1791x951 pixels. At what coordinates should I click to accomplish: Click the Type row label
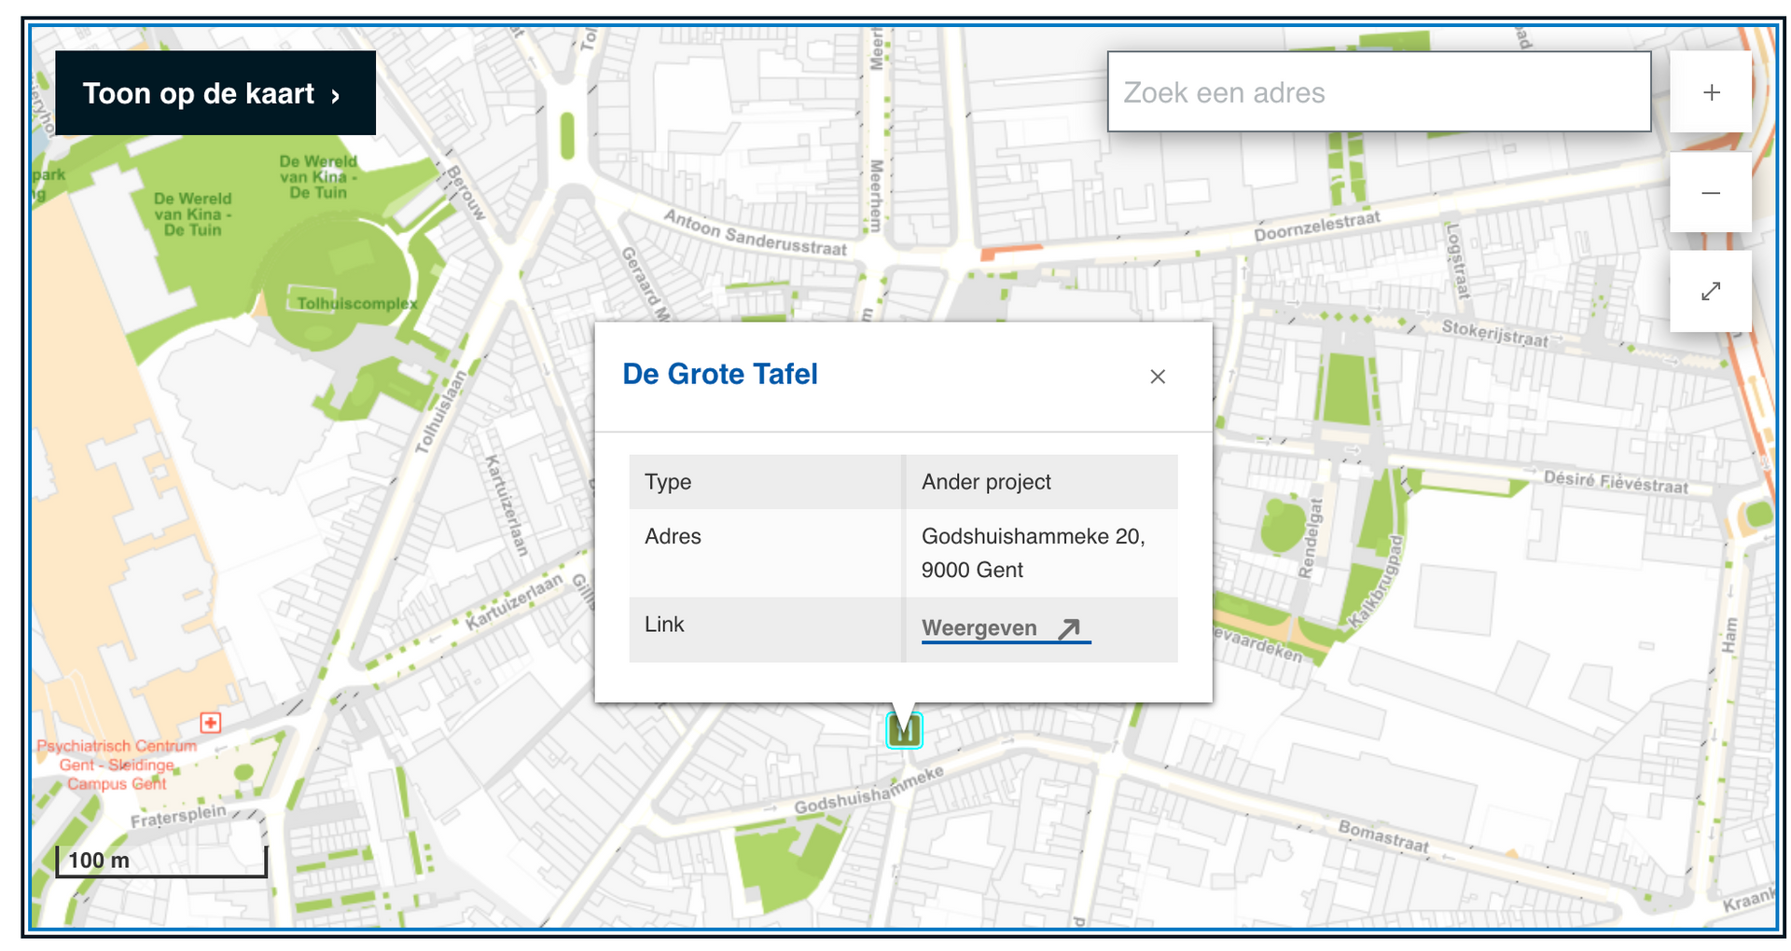pyautogui.click(x=668, y=482)
